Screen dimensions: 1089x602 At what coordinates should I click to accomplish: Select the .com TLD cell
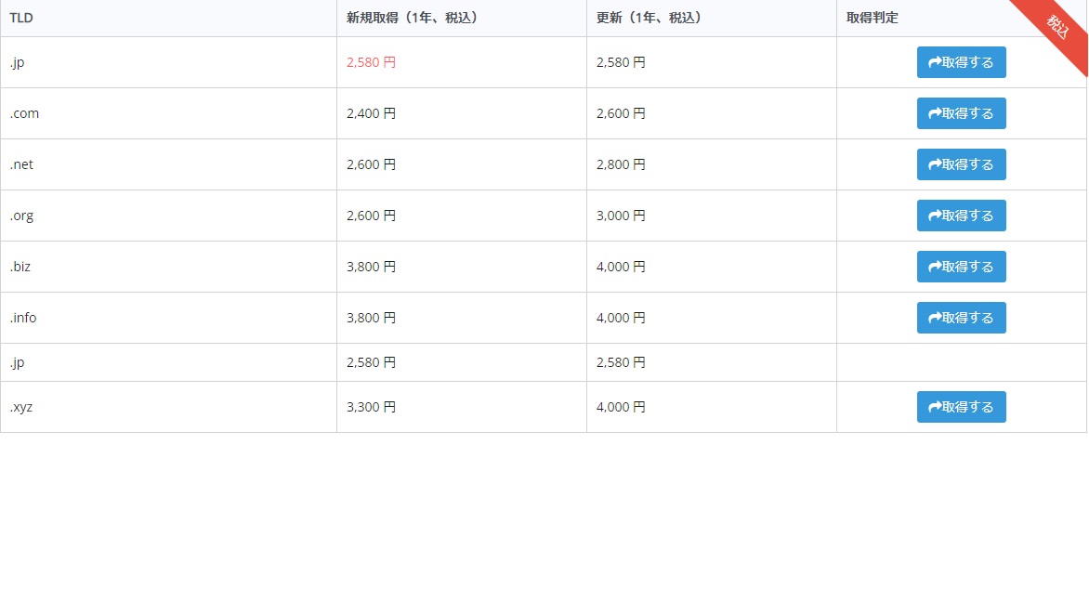(24, 113)
